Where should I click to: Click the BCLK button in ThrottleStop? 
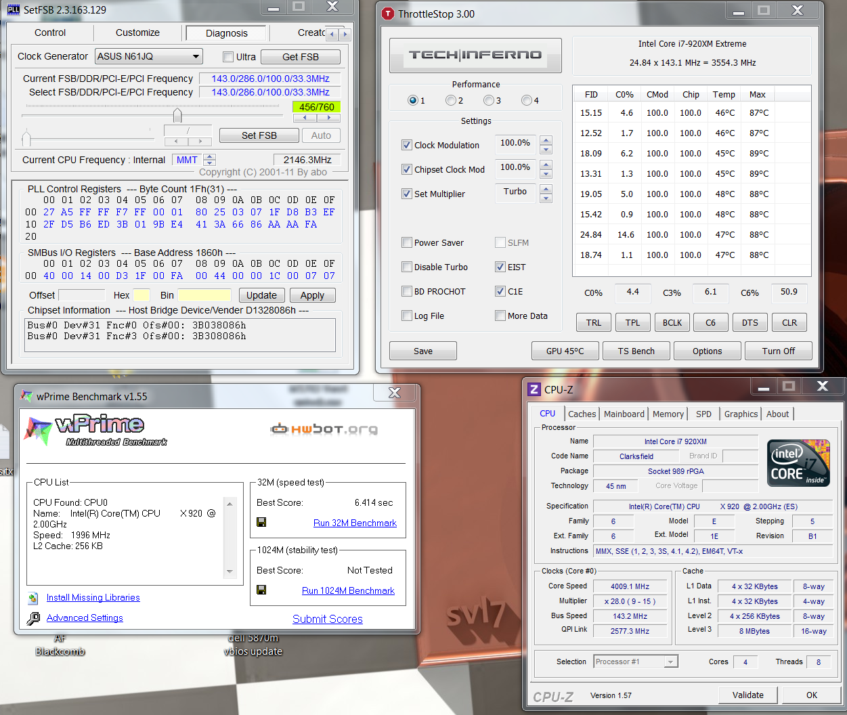(x=672, y=322)
